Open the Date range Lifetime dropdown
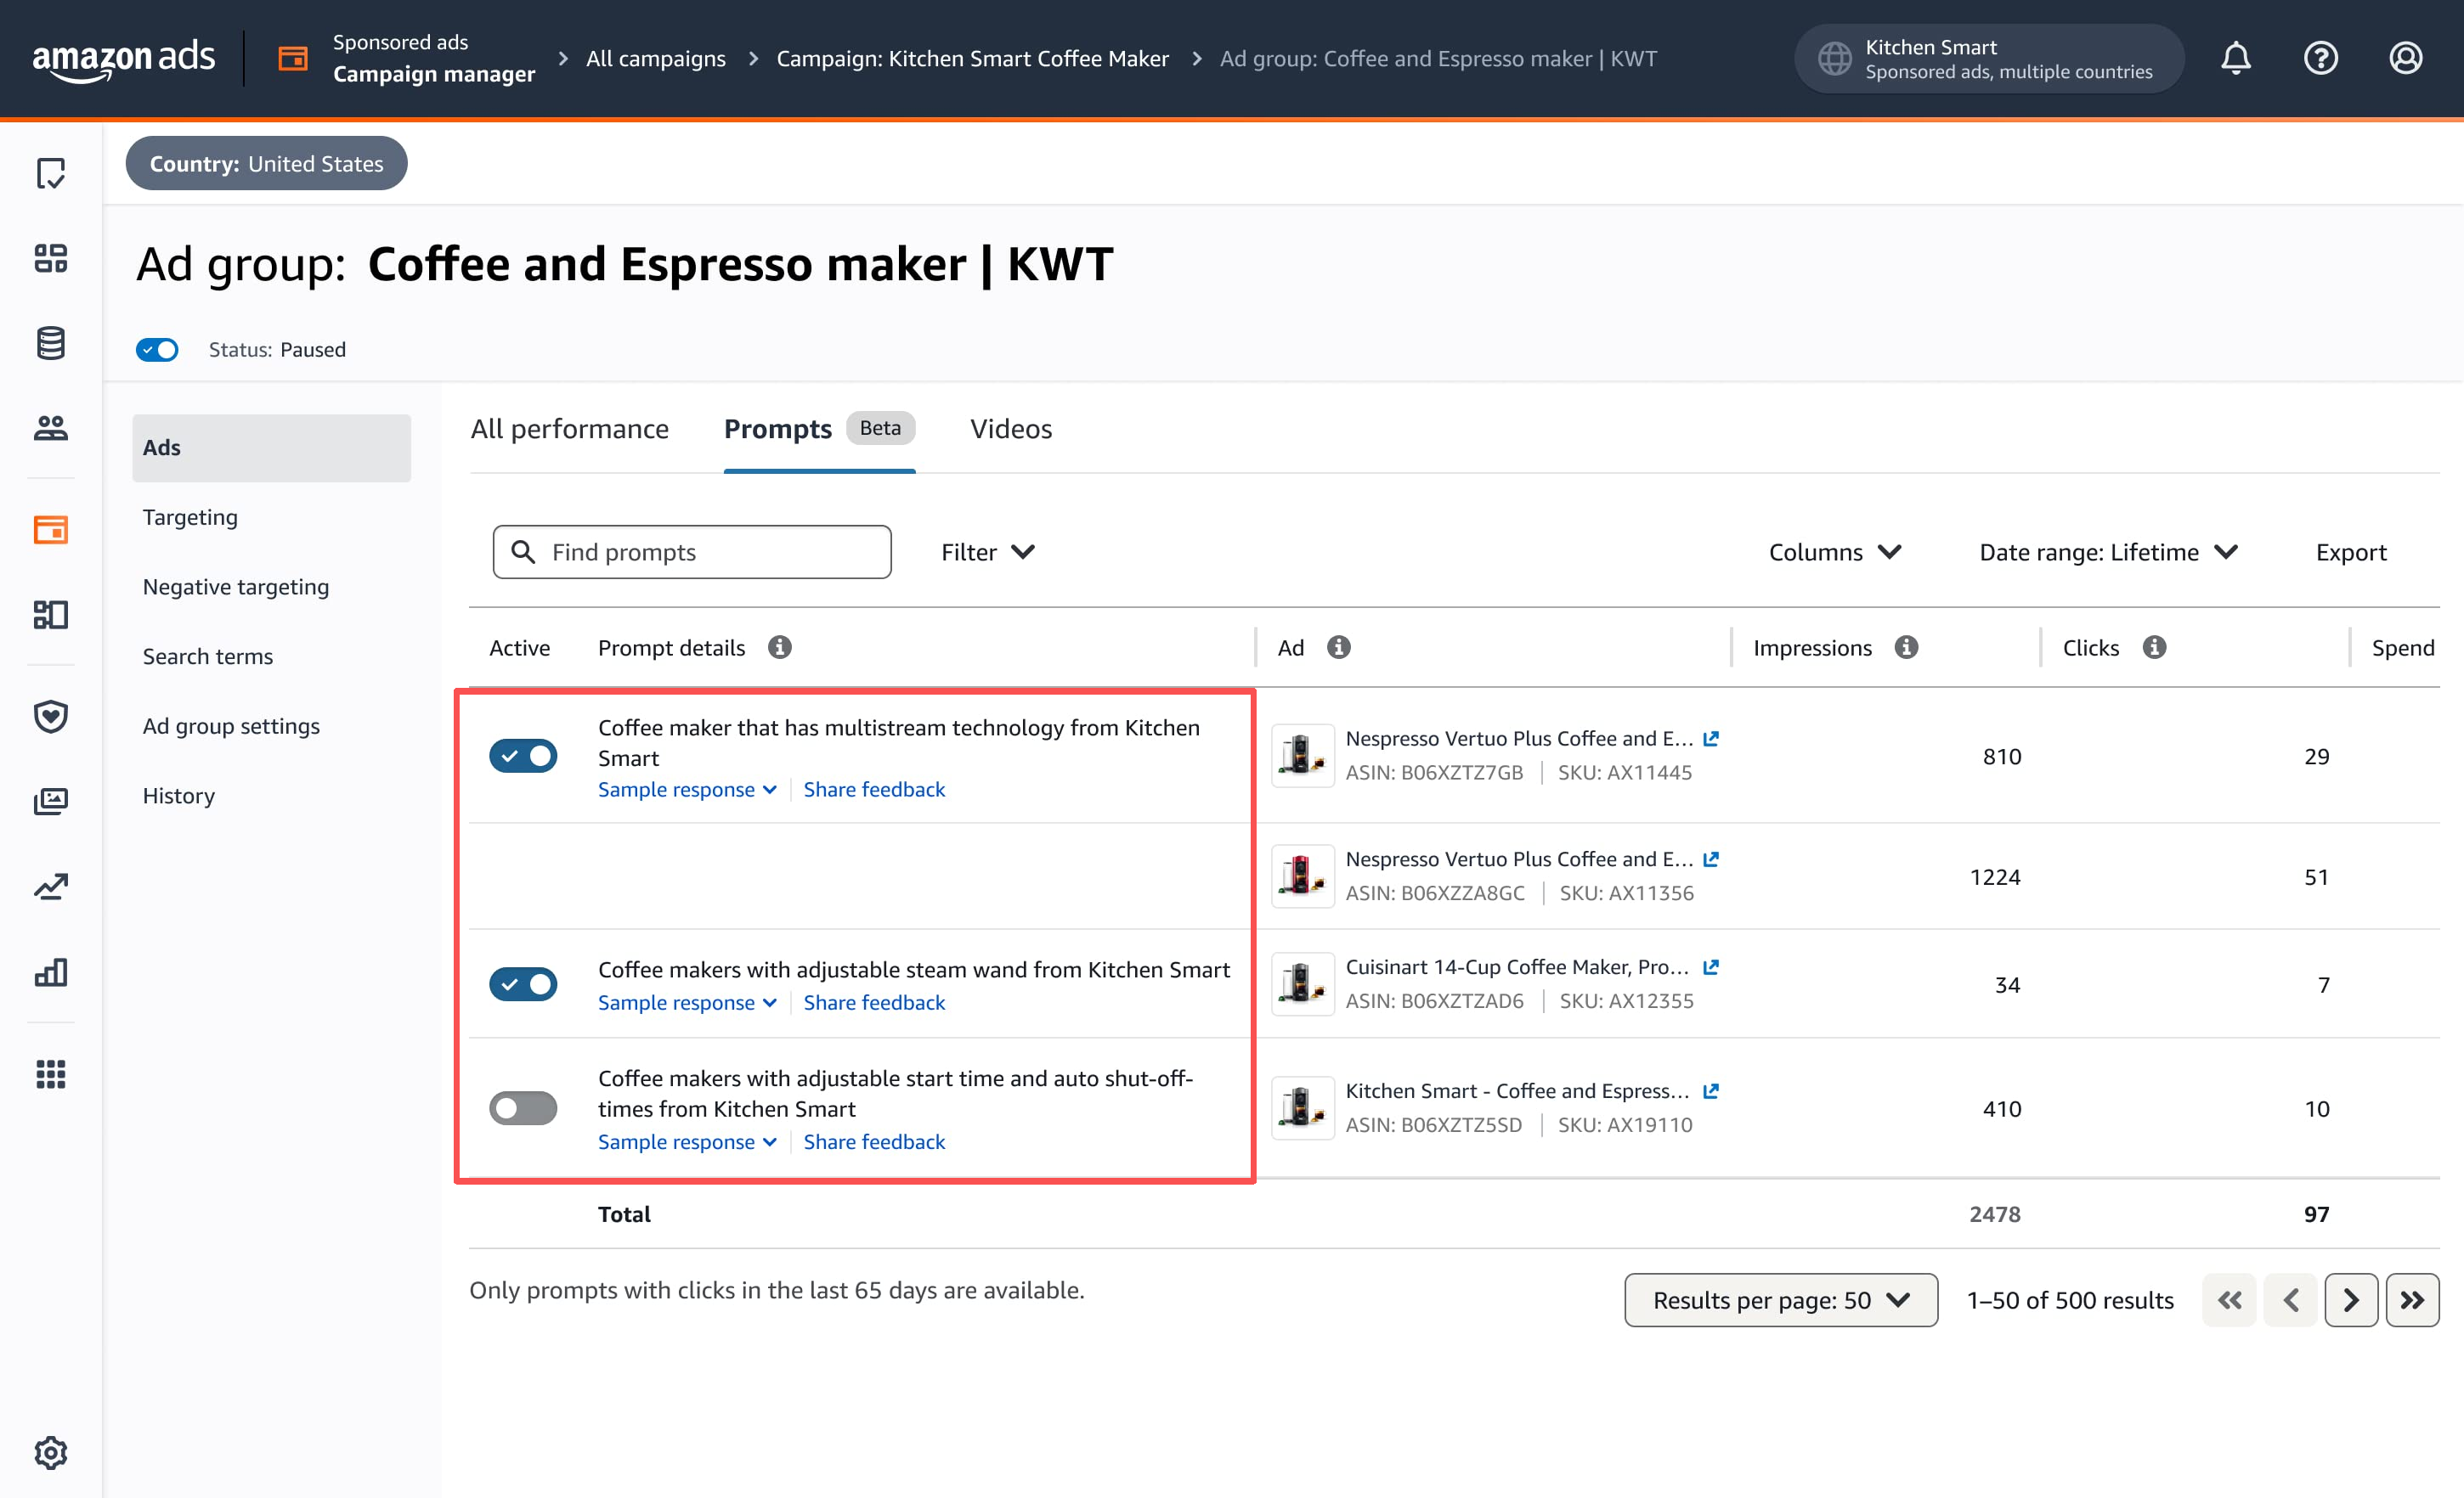Viewport: 2464px width, 1498px height. (x=2108, y=552)
